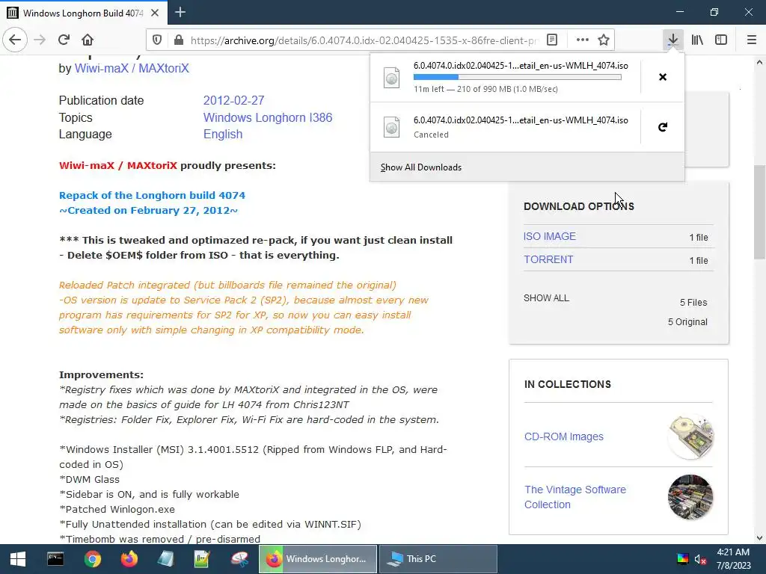Switch to the This PC taskbar window
Image resolution: width=766 pixels, height=574 pixels.
click(438, 559)
